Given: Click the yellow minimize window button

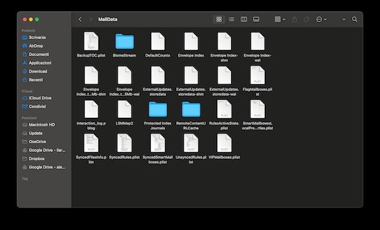Looking at the screenshot, I should tap(31, 19).
